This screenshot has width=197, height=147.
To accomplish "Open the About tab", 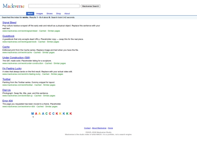I will [x=67, y=13].
